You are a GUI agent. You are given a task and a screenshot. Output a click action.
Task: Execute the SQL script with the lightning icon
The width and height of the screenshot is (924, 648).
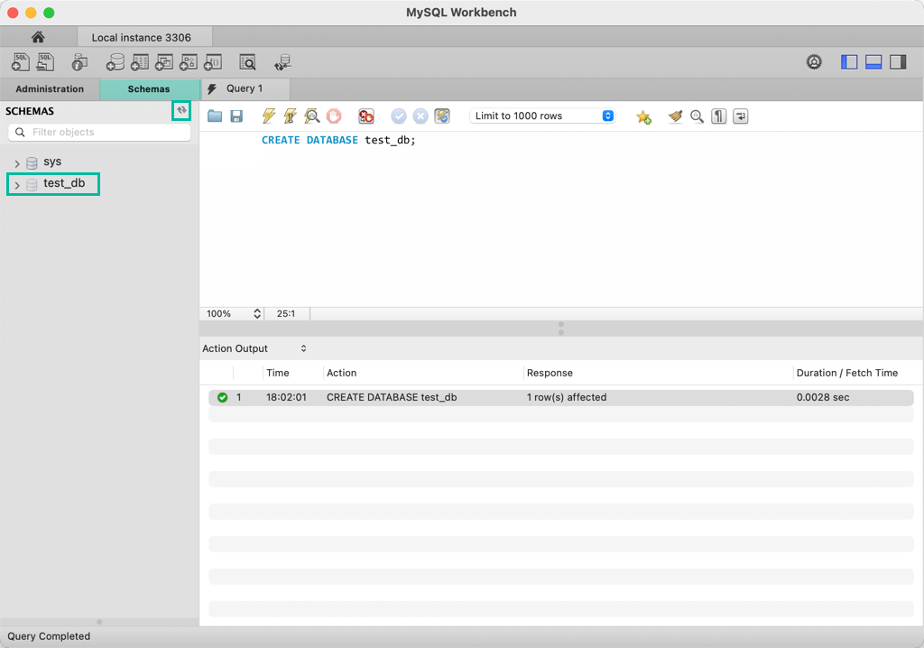[x=268, y=116]
